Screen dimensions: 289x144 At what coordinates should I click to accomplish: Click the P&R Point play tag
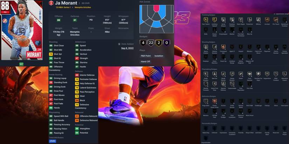click(145, 56)
